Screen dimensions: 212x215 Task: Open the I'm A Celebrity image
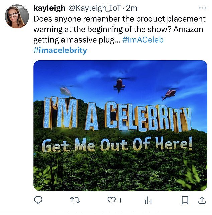[120, 126]
